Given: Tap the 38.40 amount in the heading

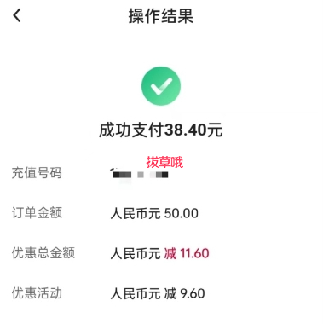Looking at the screenshot, I should click(x=186, y=130).
